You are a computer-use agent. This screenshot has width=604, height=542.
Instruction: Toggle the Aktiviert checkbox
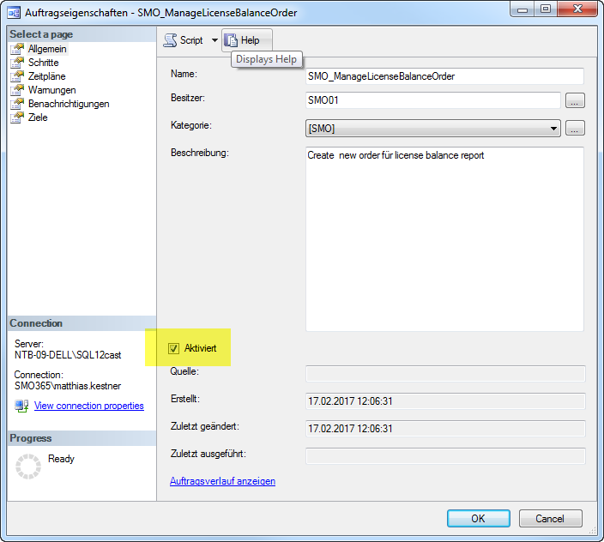tap(173, 348)
